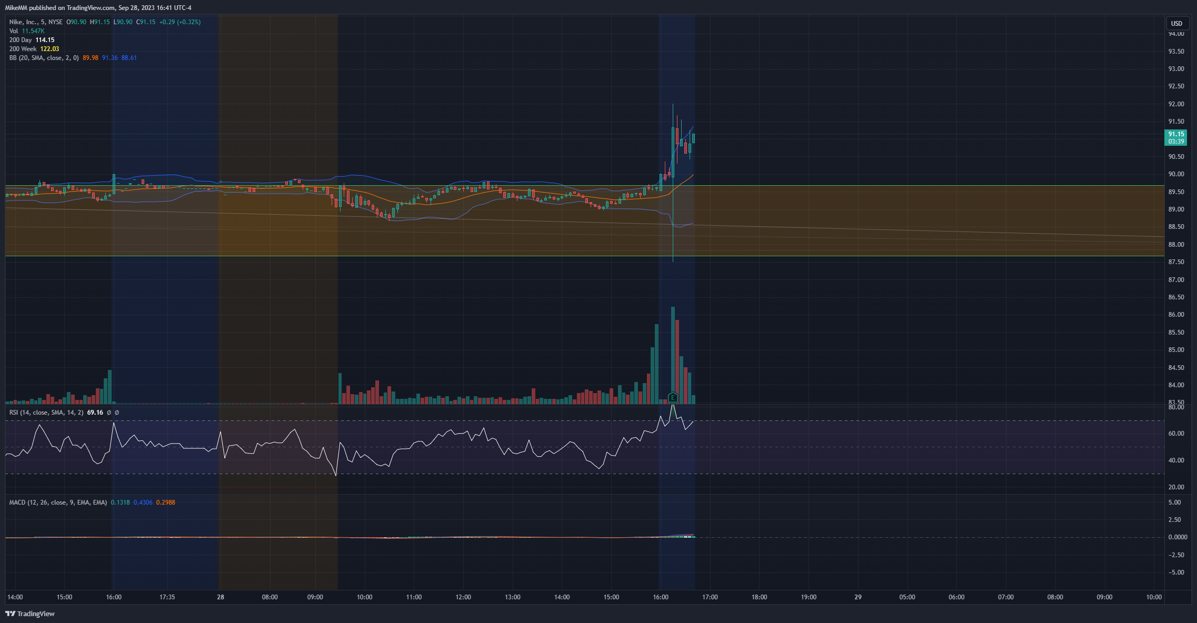Screen dimensions: 1197x623
Task: Click the RSI axis label 40.00
Action: (x=1176, y=460)
